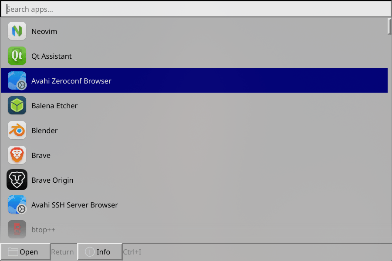392x261 pixels.
Task: Pick the Blender entry label
Action: (44, 130)
